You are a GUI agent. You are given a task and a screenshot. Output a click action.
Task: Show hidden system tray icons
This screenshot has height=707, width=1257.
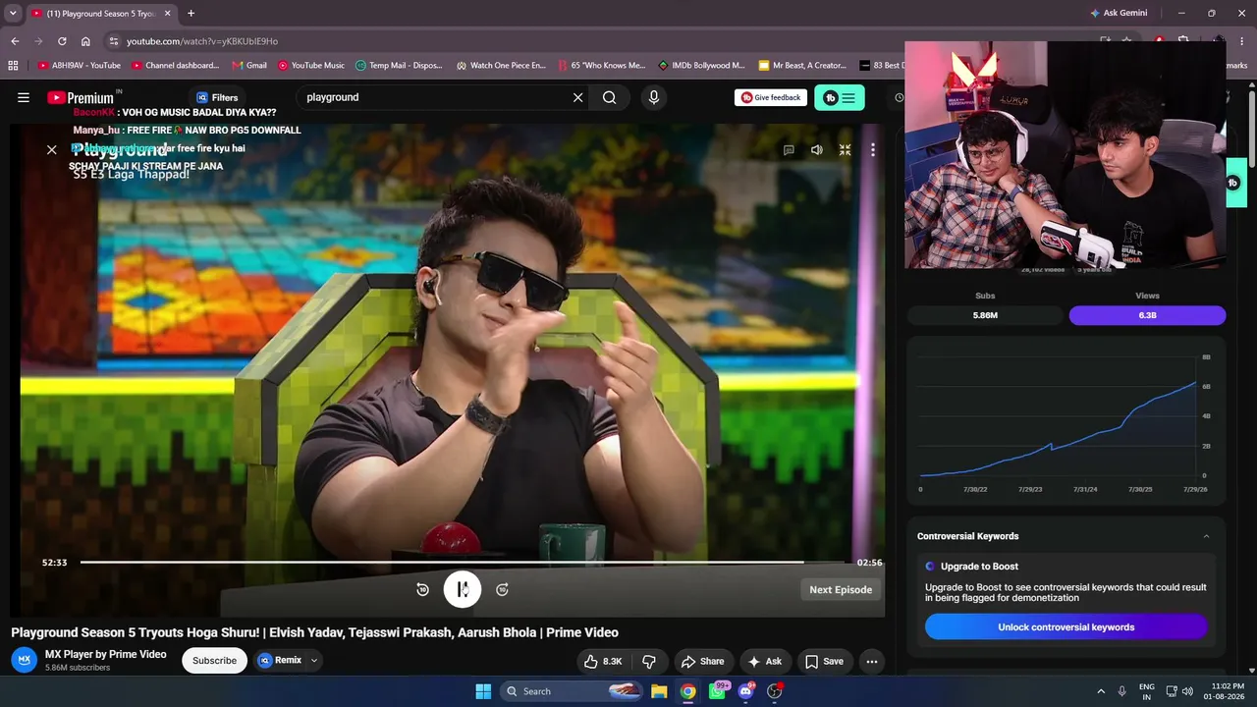tap(1101, 691)
